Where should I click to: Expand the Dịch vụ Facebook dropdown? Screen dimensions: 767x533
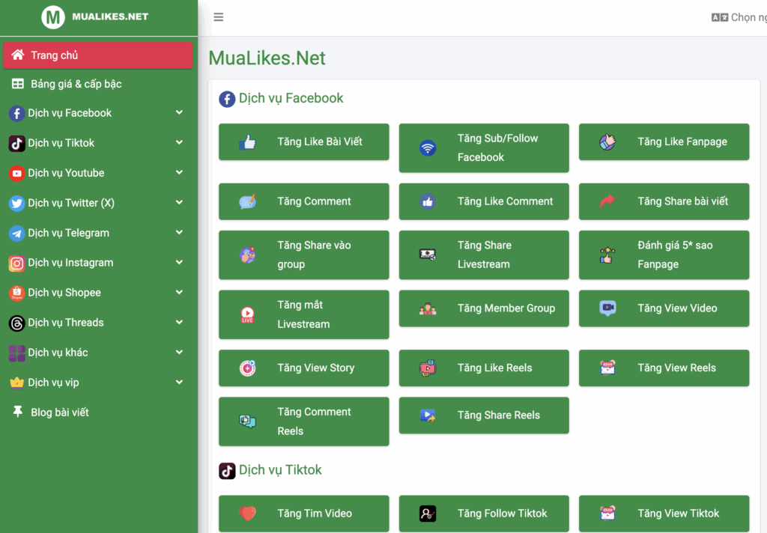(180, 113)
